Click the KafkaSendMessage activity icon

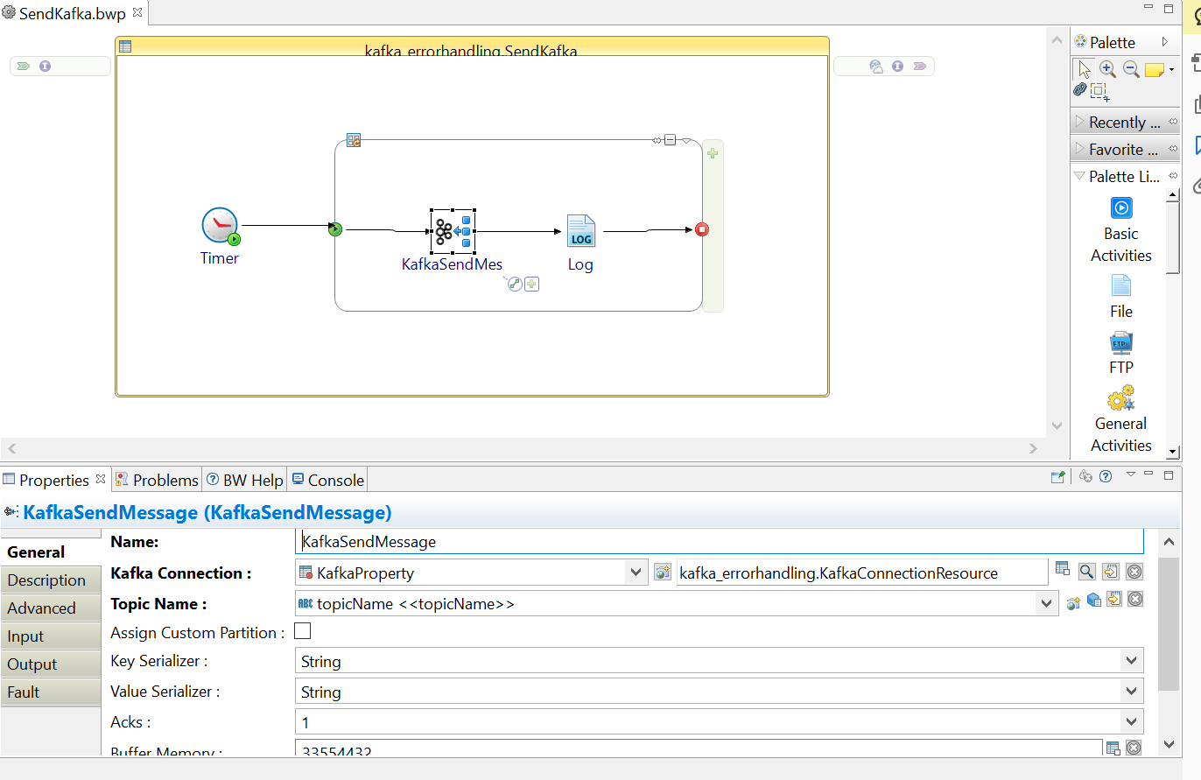point(453,231)
